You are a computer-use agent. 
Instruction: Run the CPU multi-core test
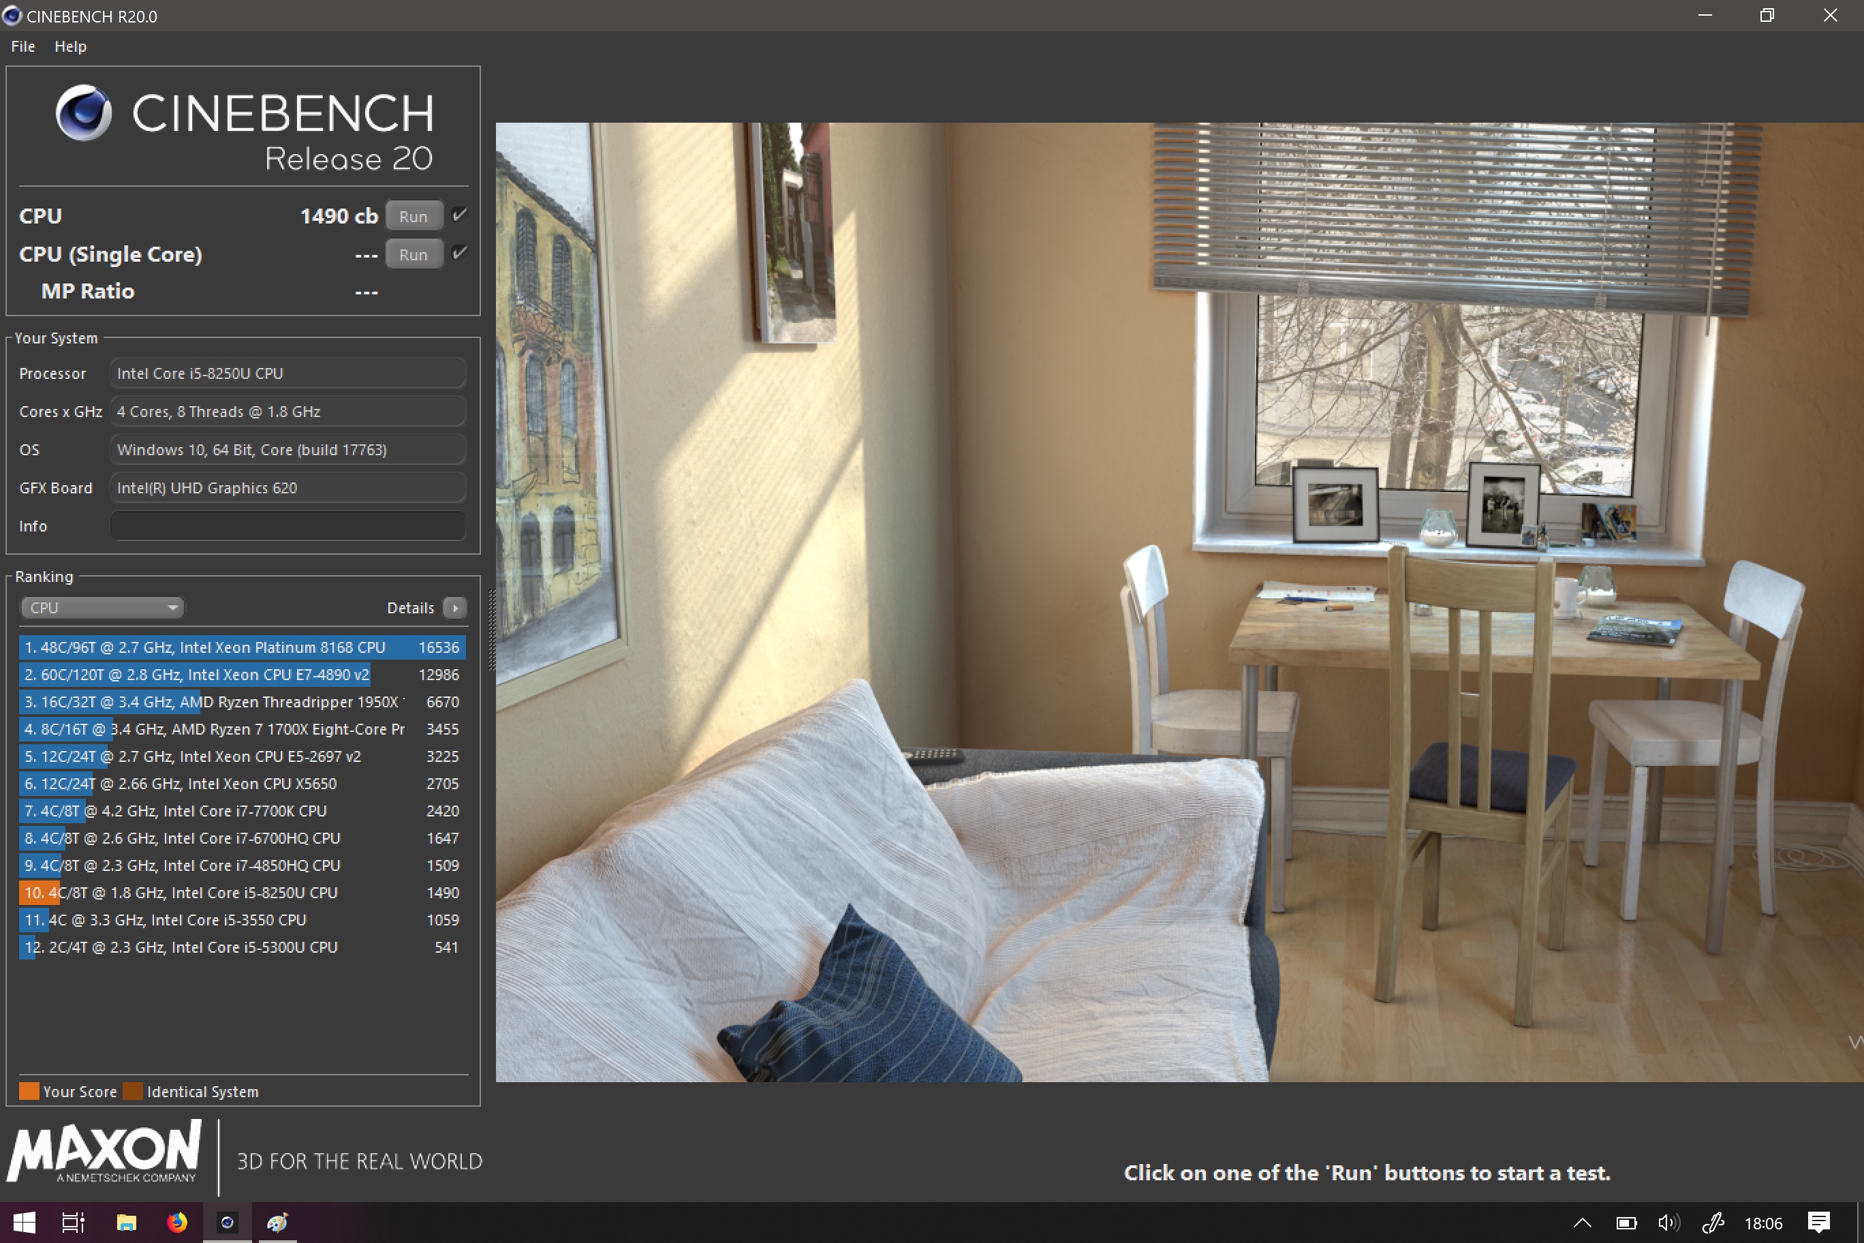coord(413,215)
